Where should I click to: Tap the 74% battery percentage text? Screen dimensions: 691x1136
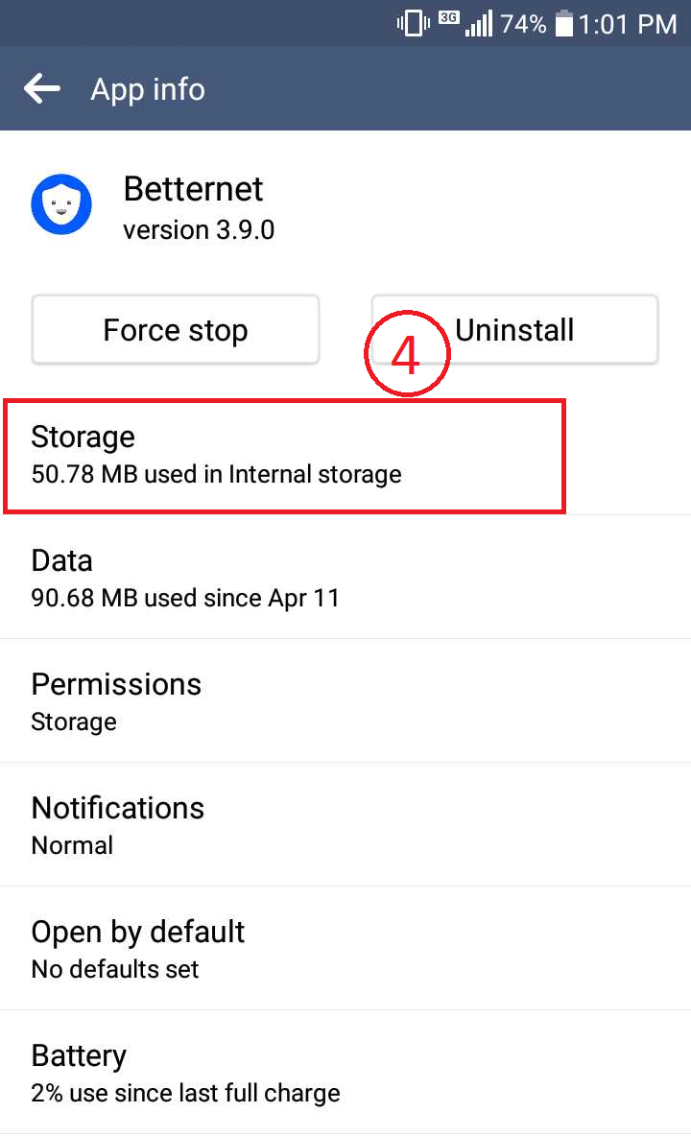[x=523, y=24]
